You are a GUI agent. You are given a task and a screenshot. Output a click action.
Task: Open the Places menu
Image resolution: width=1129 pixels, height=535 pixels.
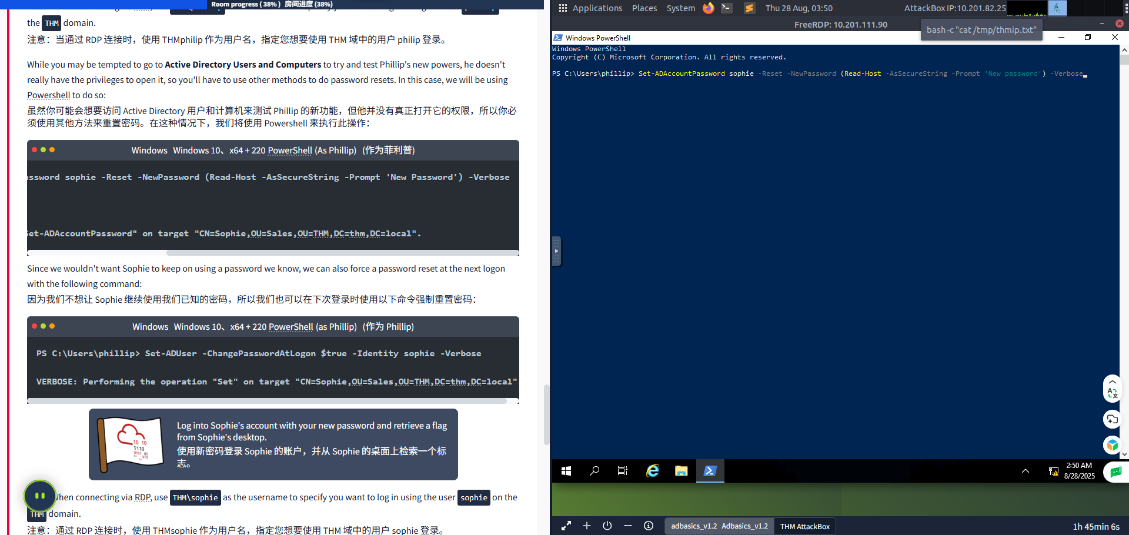[644, 8]
